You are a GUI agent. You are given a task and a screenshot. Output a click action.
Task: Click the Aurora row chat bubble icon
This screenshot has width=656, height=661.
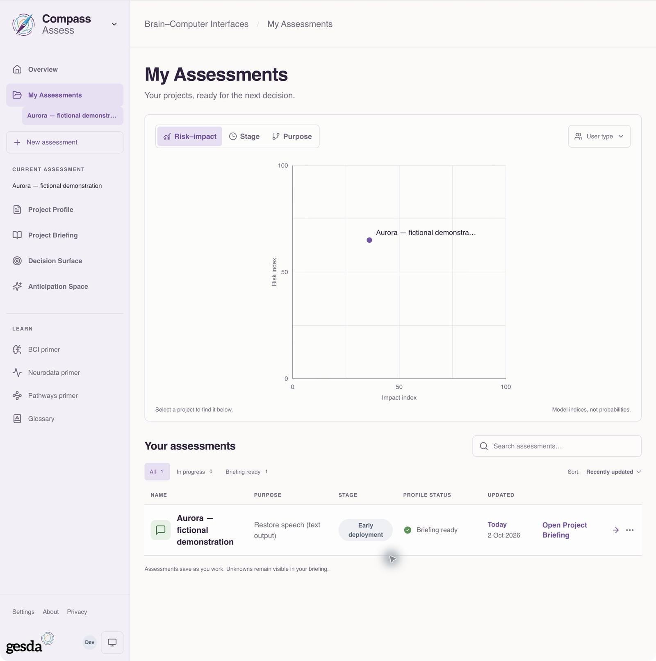click(161, 530)
